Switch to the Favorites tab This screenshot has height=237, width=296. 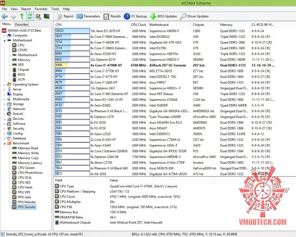[22, 24]
